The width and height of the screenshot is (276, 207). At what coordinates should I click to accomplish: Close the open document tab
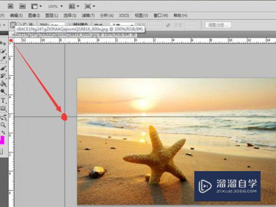[x=134, y=35]
